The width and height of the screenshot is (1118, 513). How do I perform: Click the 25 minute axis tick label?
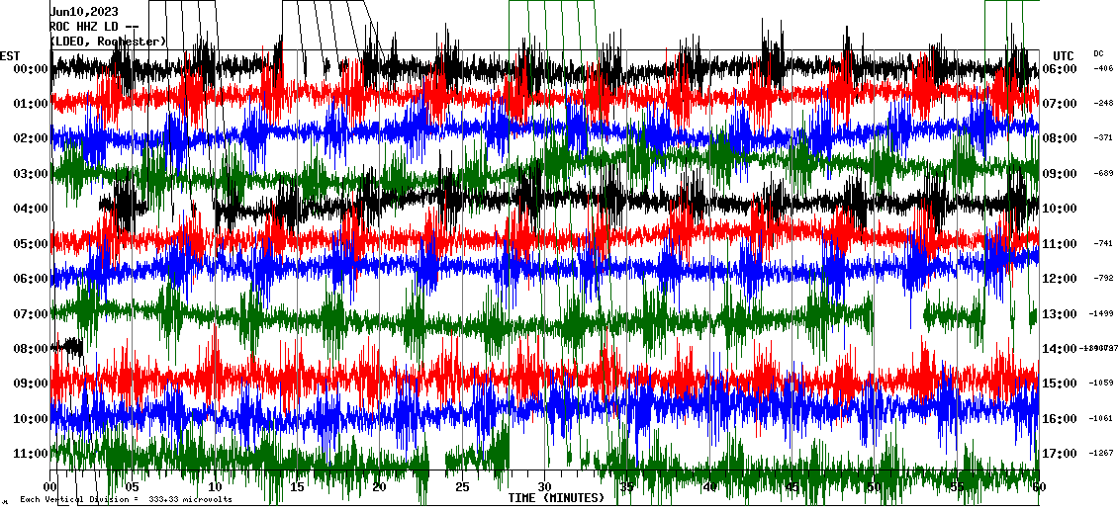click(462, 487)
